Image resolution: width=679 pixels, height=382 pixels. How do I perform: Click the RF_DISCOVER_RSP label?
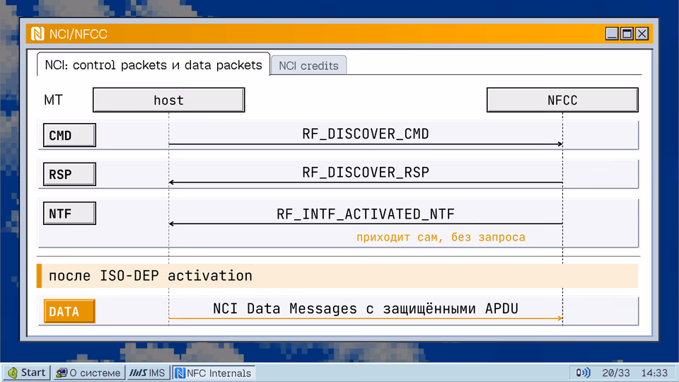[366, 173]
